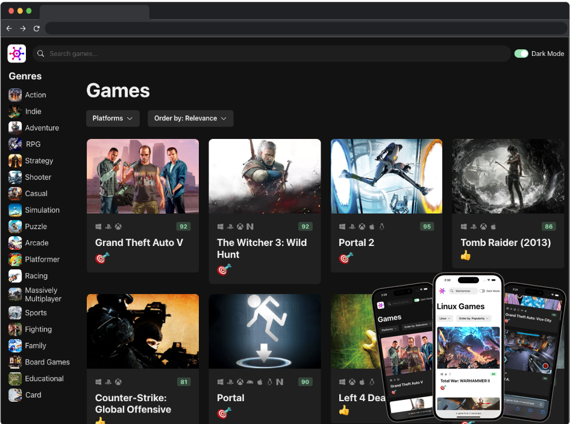Click the Counter-Strike: Global Offensive title
Screen dimensions: 570x424
(x=133, y=404)
